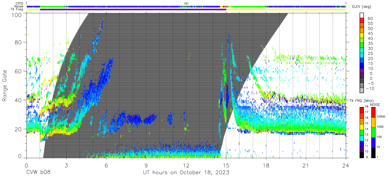Click the CPID value 191

point(186,3)
